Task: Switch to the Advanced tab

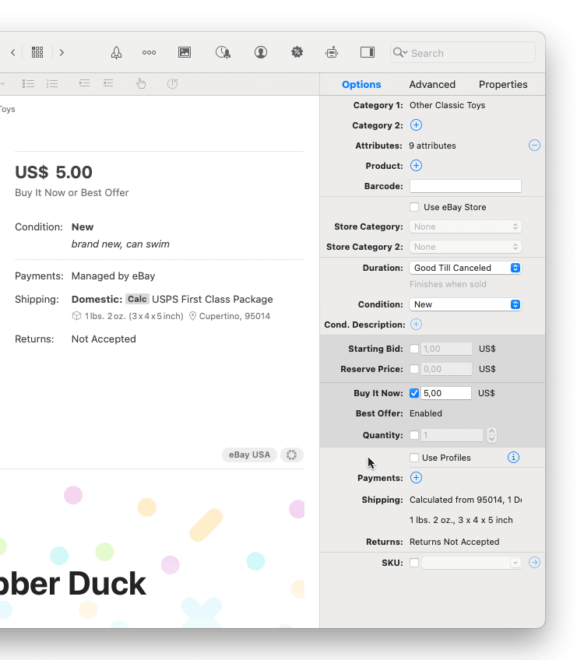Action: point(432,84)
